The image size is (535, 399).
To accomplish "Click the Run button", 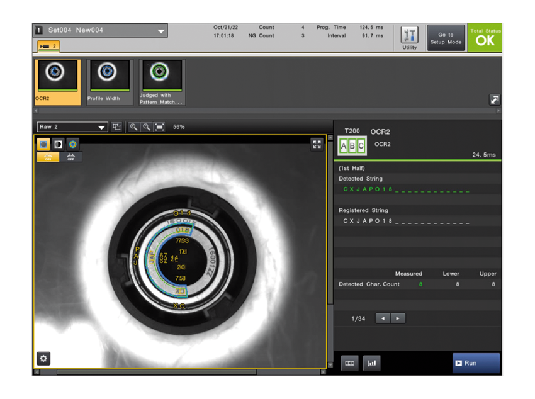I will pyautogui.click(x=476, y=363).
